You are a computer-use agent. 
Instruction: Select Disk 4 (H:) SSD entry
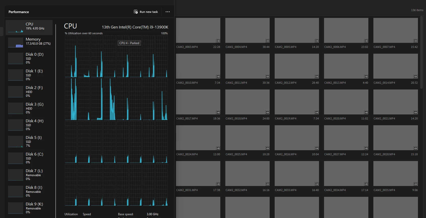29,125
